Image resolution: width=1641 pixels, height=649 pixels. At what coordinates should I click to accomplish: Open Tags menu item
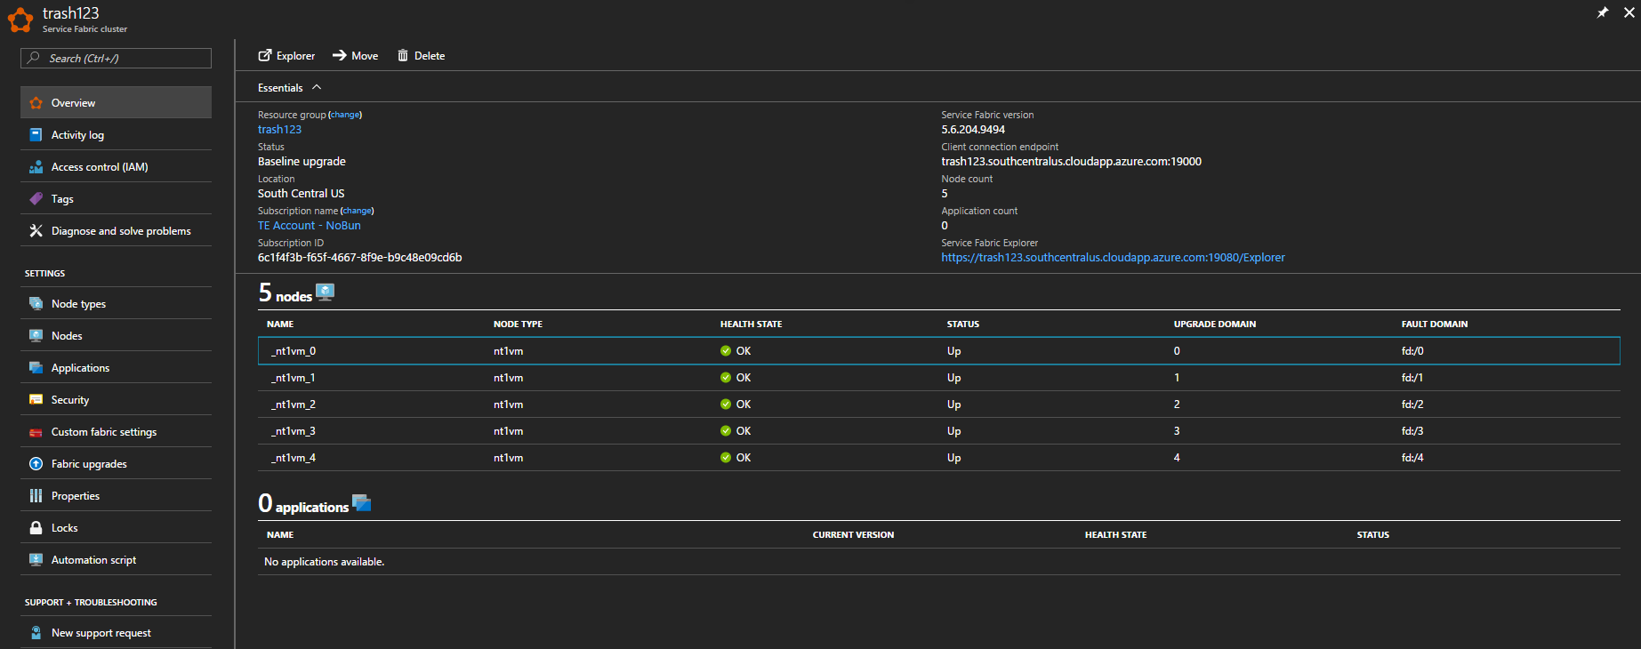116,198
